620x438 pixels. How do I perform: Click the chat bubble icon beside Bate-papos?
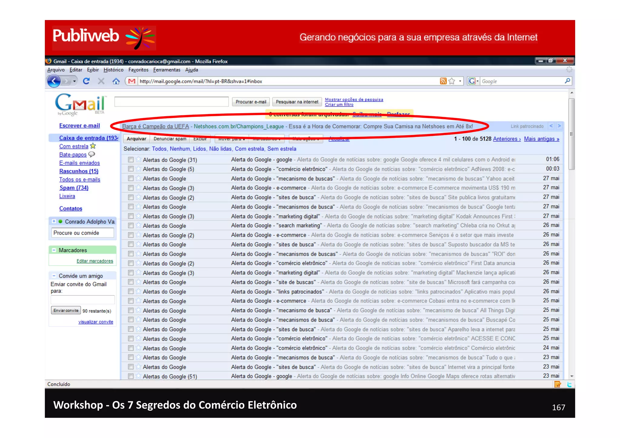[91, 154]
